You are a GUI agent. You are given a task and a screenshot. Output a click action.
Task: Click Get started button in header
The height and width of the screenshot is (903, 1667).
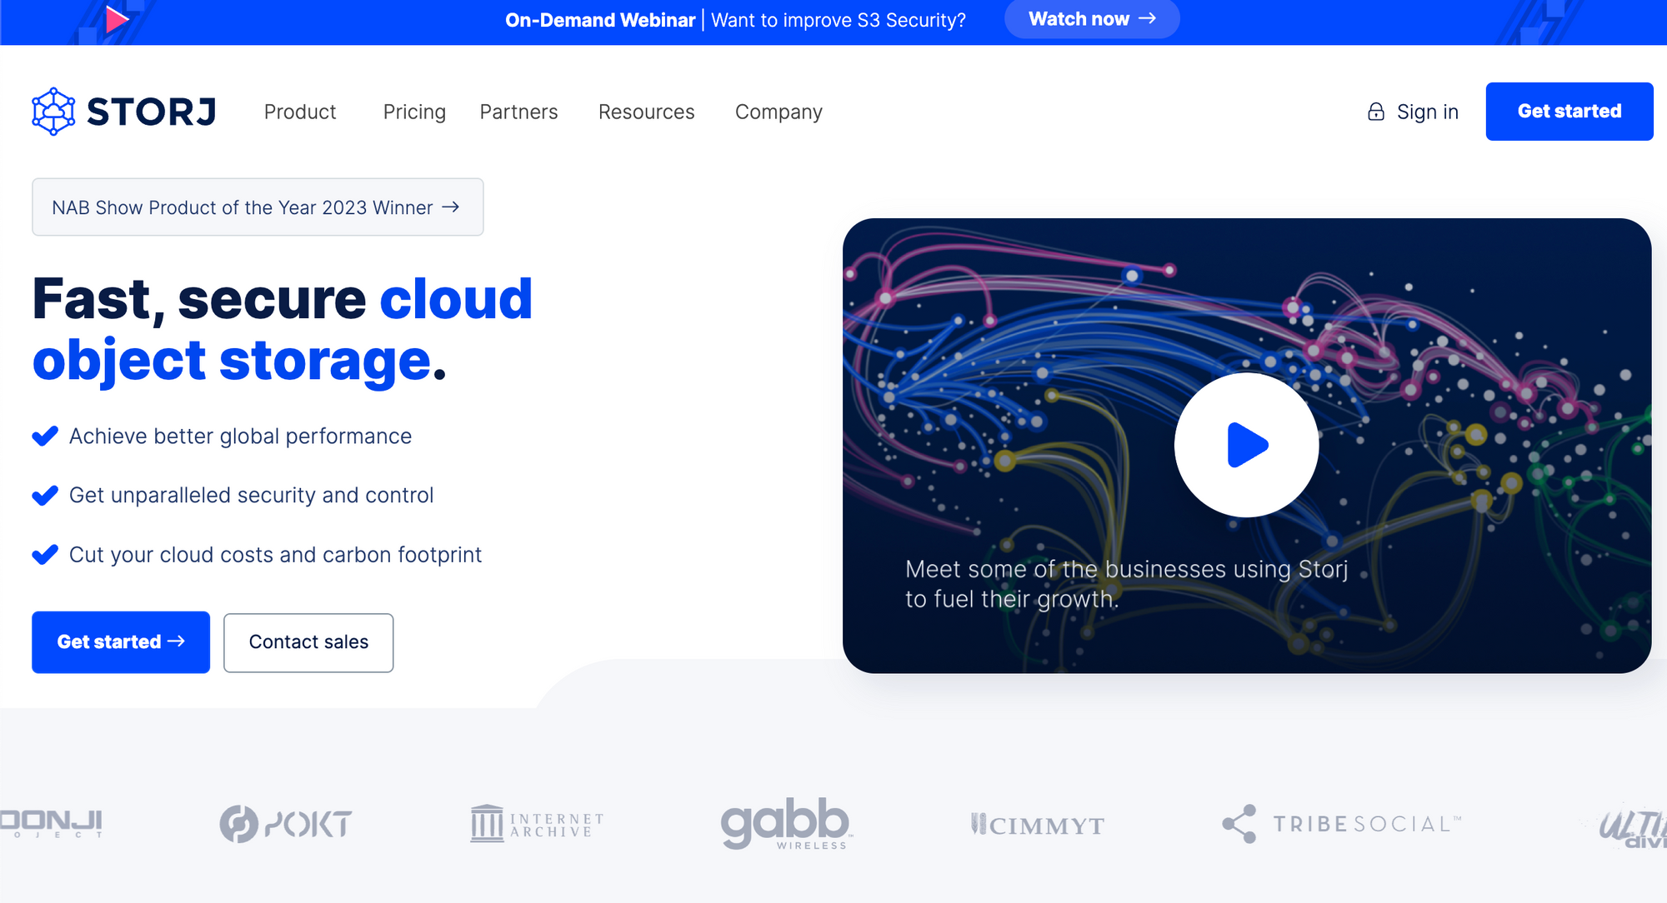(x=1569, y=112)
